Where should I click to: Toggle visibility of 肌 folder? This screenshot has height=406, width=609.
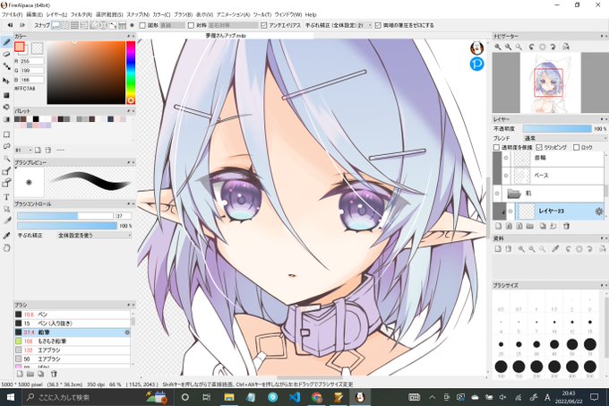(497, 193)
